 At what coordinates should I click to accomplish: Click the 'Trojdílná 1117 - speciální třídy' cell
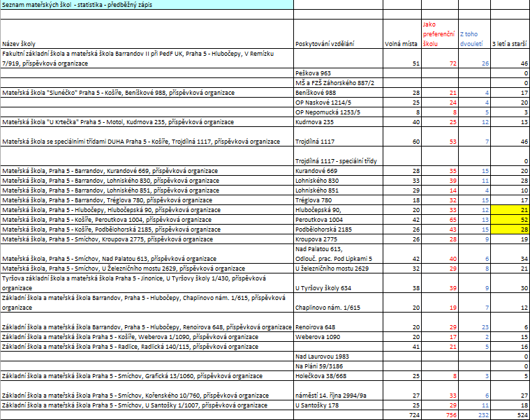tap(336, 161)
